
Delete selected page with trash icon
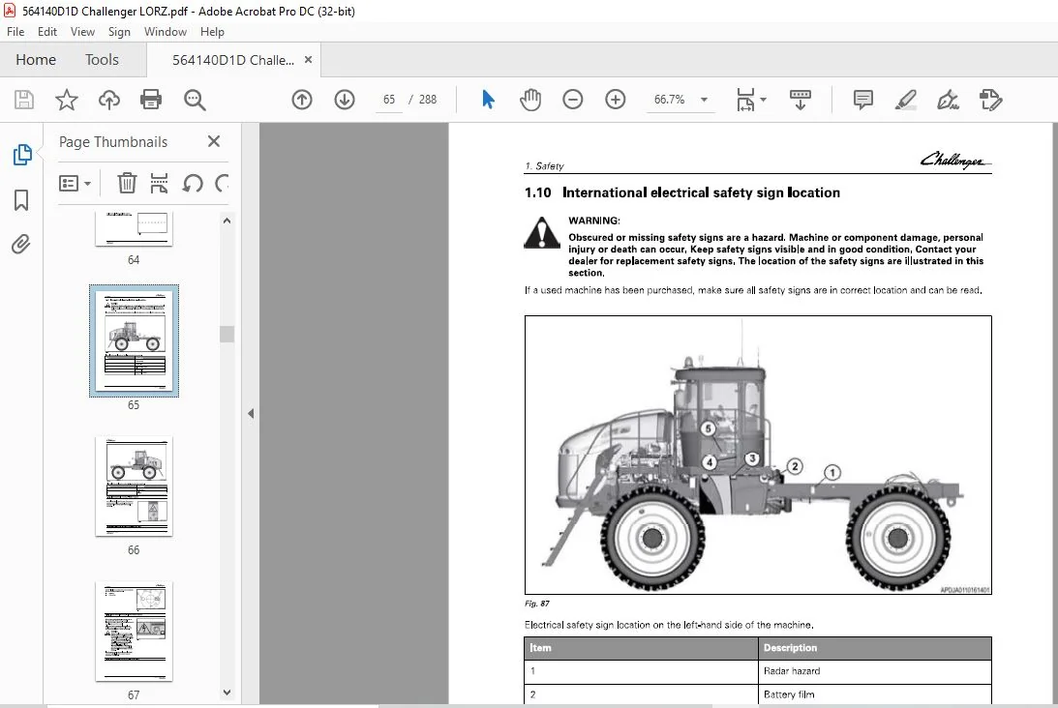tap(127, 183)
